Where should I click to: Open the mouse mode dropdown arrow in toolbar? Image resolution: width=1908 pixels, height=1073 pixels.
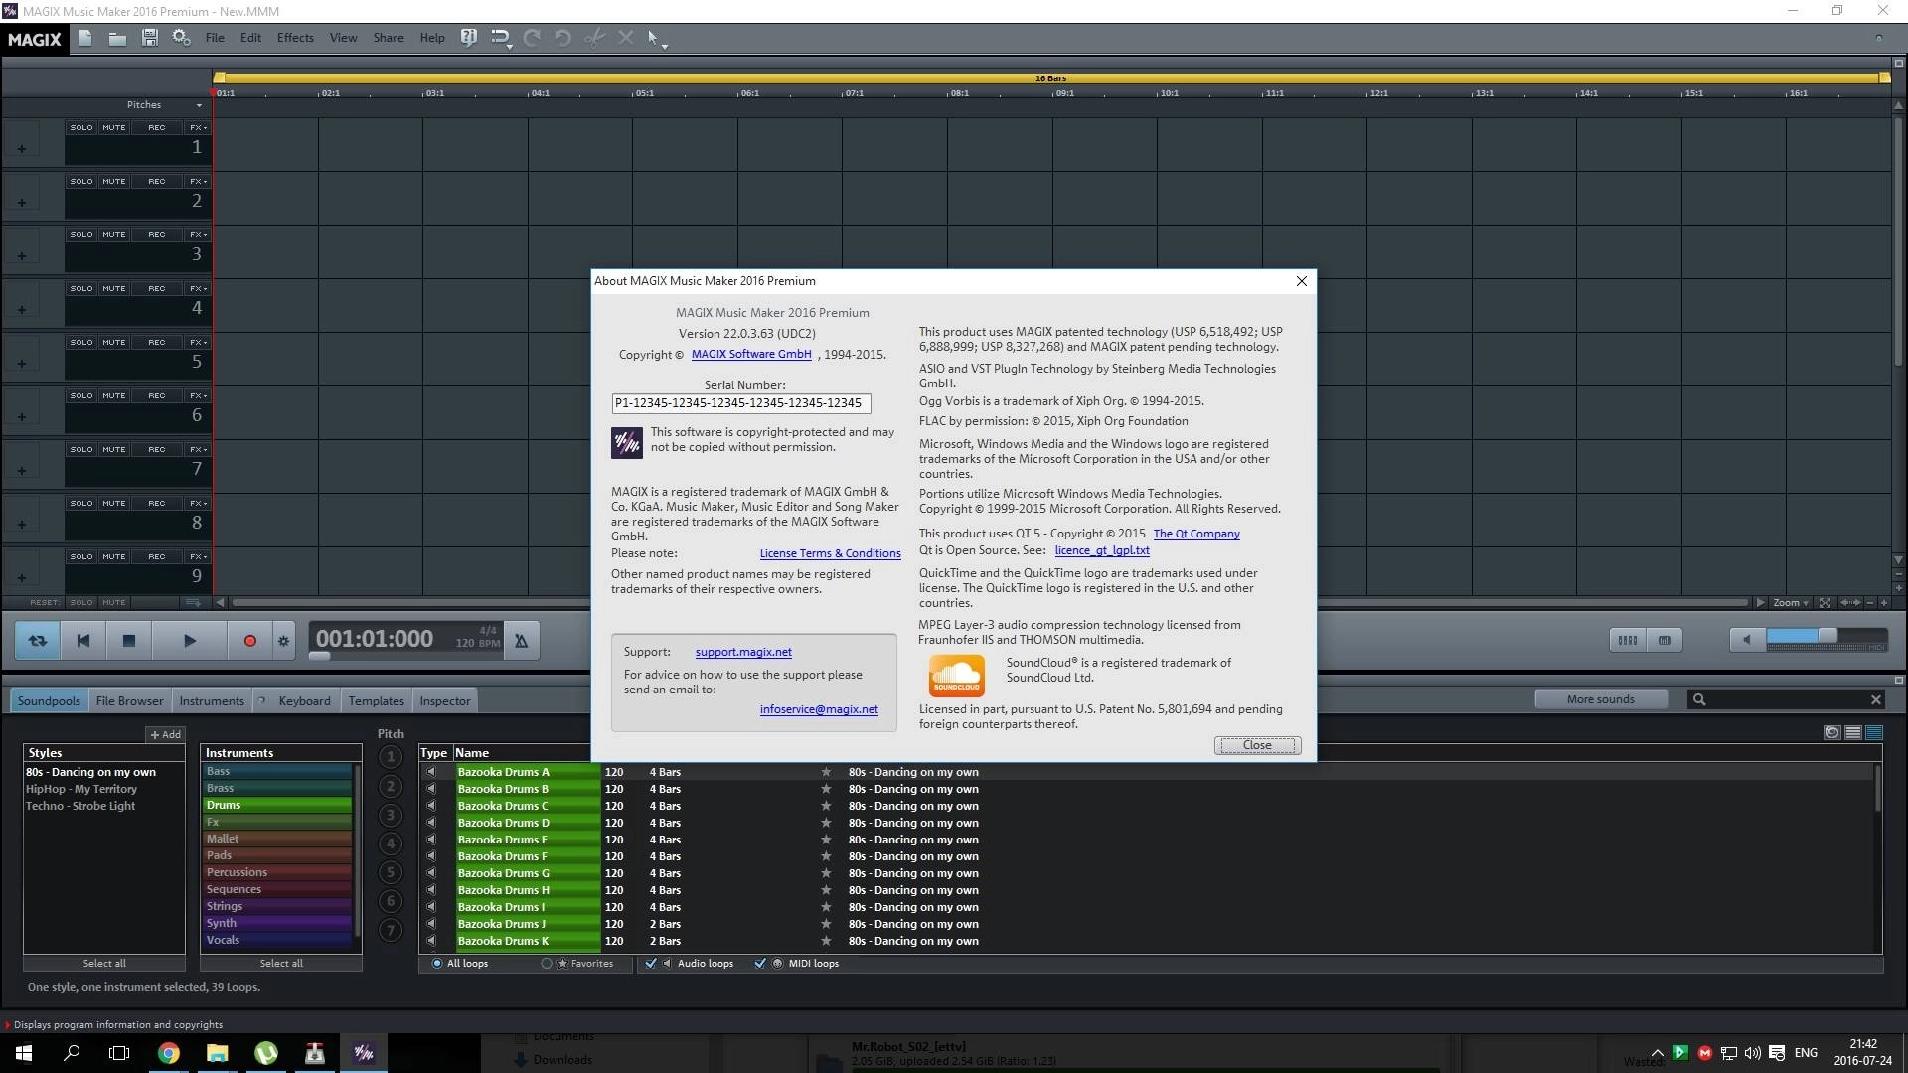pyautogui.click(x=664, y=46)
